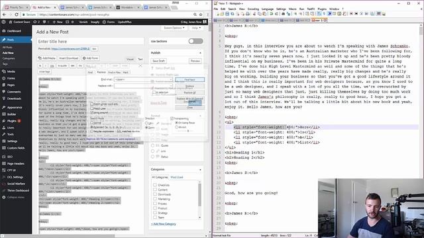
Task: Click Open file icon in Notepad++ toolbar
Action: click(x=222, y=14)
